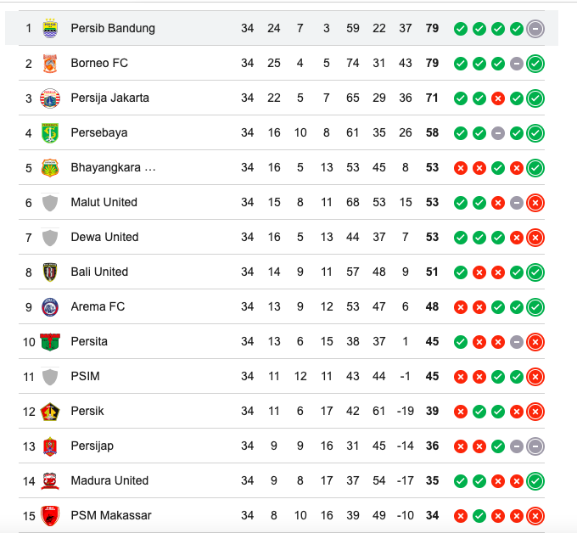The width and height of the screenshot is (577, 533).
Task: Open the Bhayangkara team name link
Action: click(113, 167)
